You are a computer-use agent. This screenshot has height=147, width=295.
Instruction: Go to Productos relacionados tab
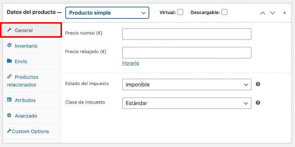(x=32, y=81)
